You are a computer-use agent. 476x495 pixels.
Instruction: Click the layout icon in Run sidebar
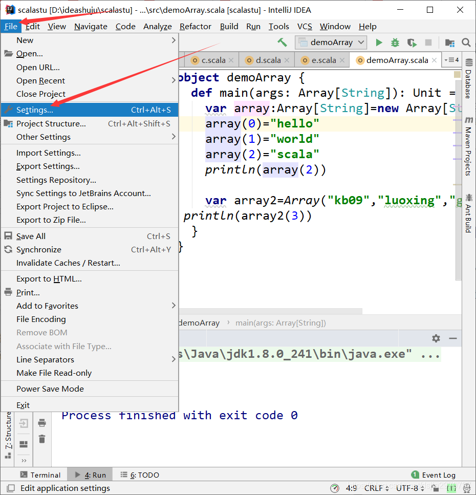(24, 444)
